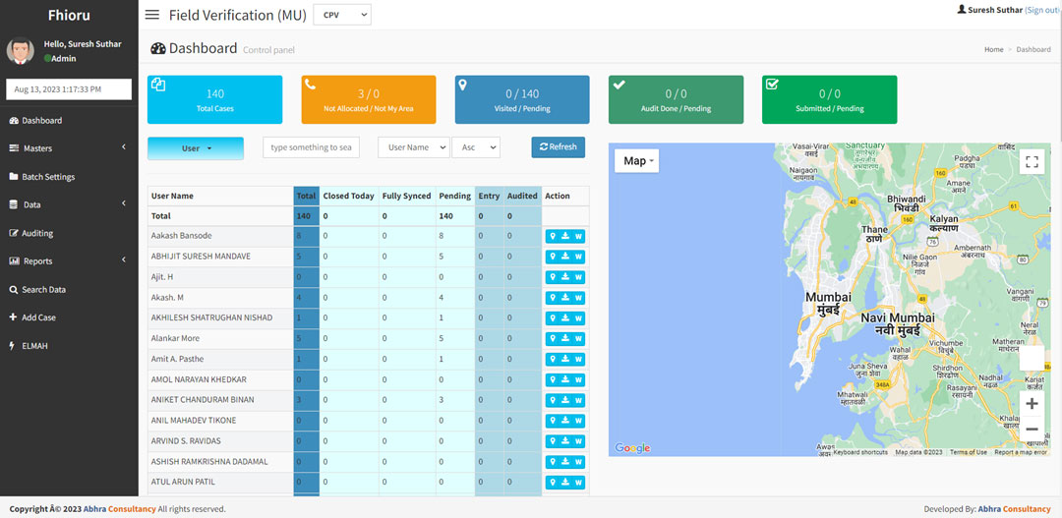
Task: Open Batch Settings in the sidebar
Action: pyautogui.click(x=48, y=177)
